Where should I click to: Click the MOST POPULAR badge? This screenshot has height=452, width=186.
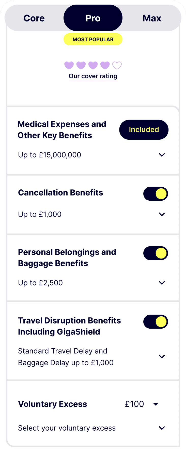[x=93, y=39]
